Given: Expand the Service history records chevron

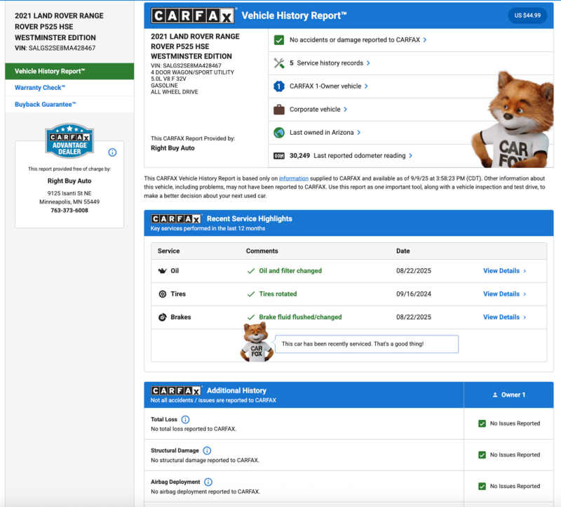Looking at the screenshot, I should coord(368,63).
